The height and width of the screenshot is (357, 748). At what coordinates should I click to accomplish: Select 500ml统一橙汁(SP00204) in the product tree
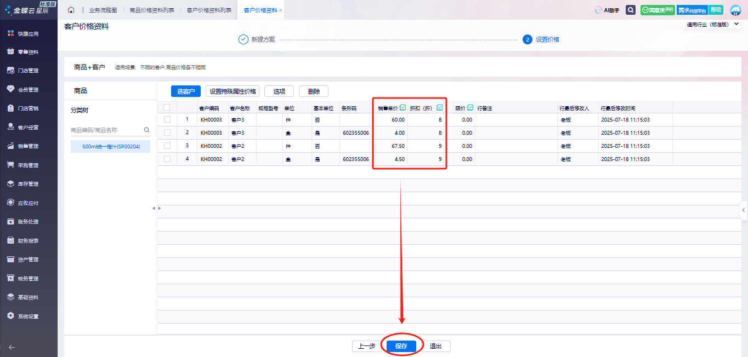111,147
